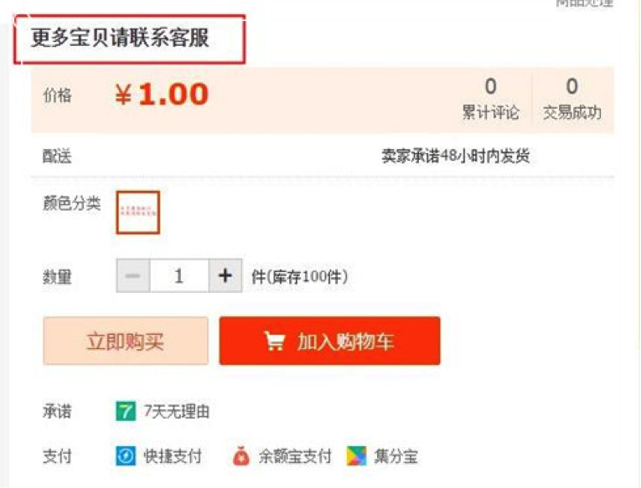Click the 立即购买 buy now button

tap(126, 341)
